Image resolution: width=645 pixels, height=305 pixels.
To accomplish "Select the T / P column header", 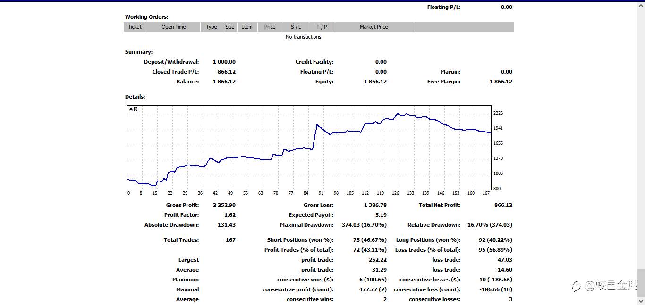I will tap(322, 27).
